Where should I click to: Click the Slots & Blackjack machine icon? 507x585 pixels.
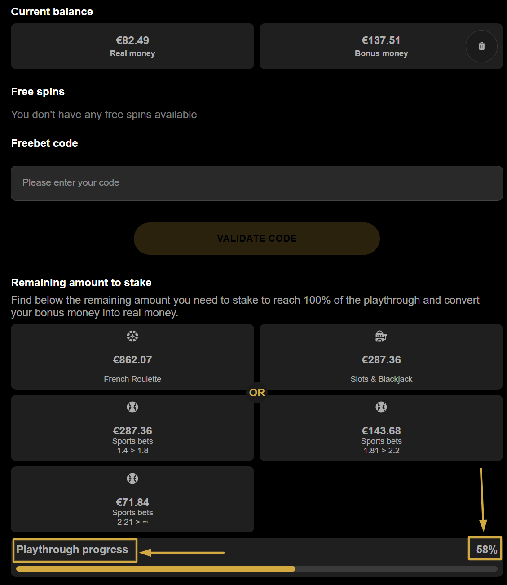point(381,336)
